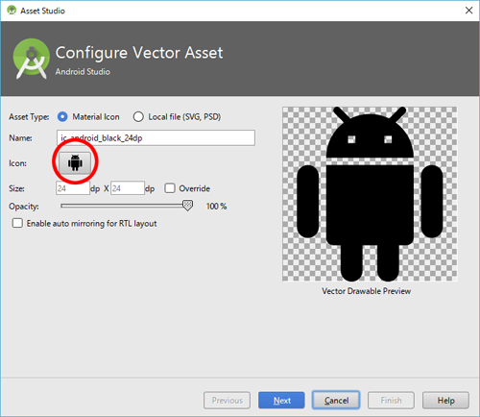Click the opacity slider handle
The image size is (480, 417).
tap(188, 206)
